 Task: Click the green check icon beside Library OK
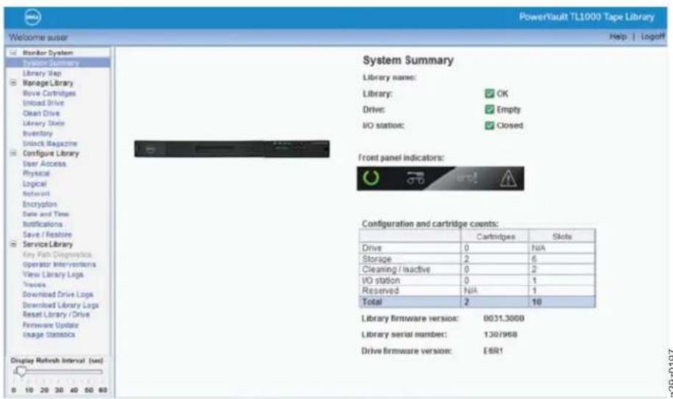(x=489, y=93)
